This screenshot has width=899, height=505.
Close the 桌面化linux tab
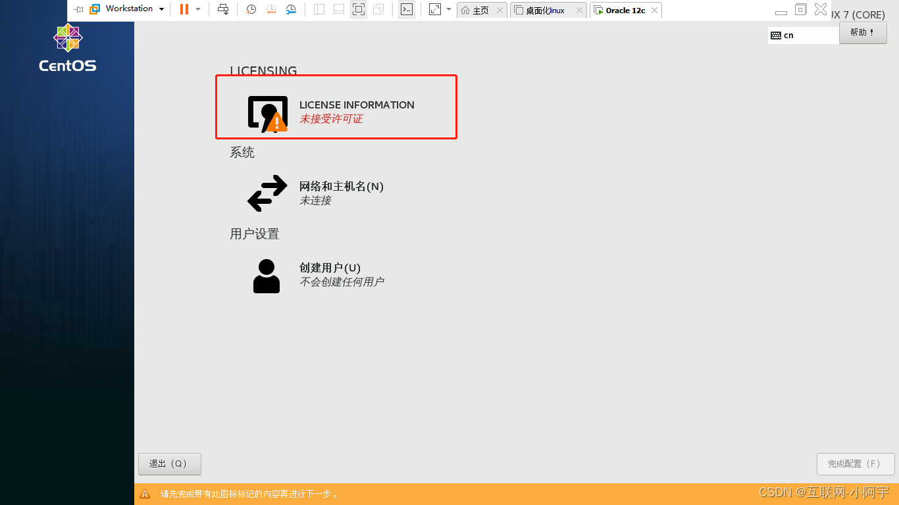click(x=579, y=11)
